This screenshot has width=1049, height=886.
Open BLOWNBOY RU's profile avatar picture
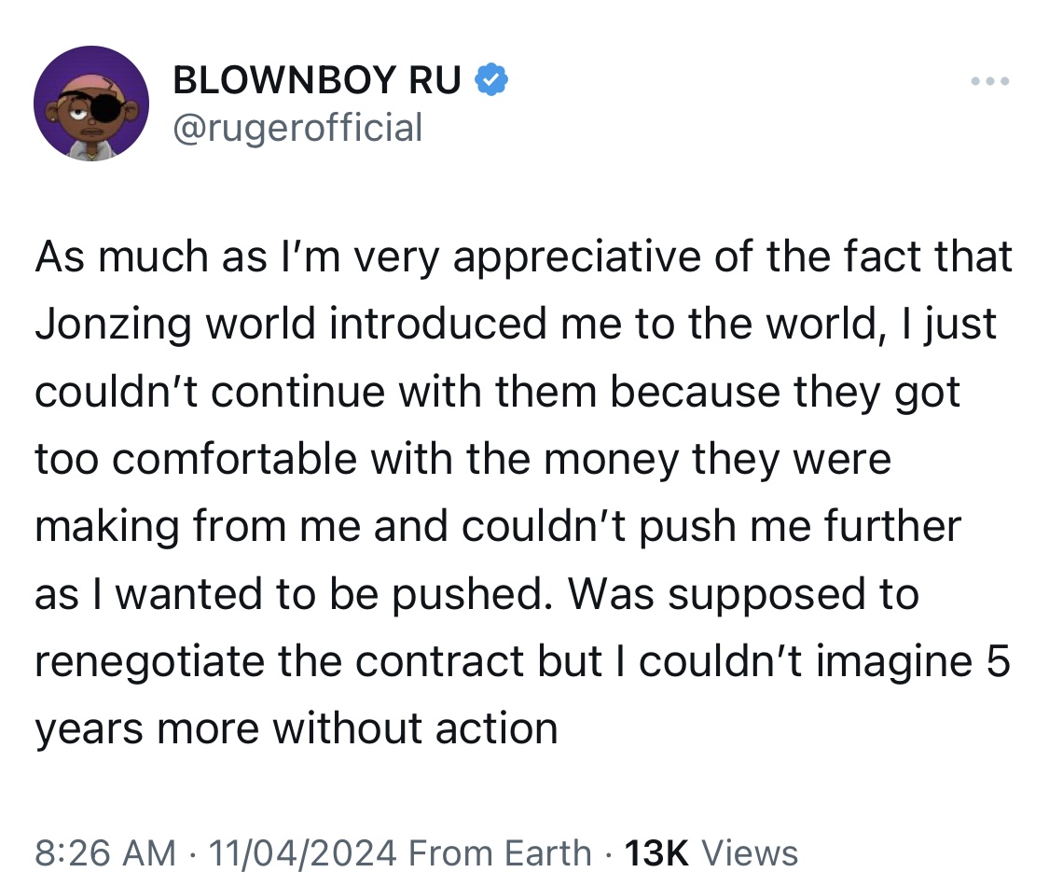(x=91, y=103)
